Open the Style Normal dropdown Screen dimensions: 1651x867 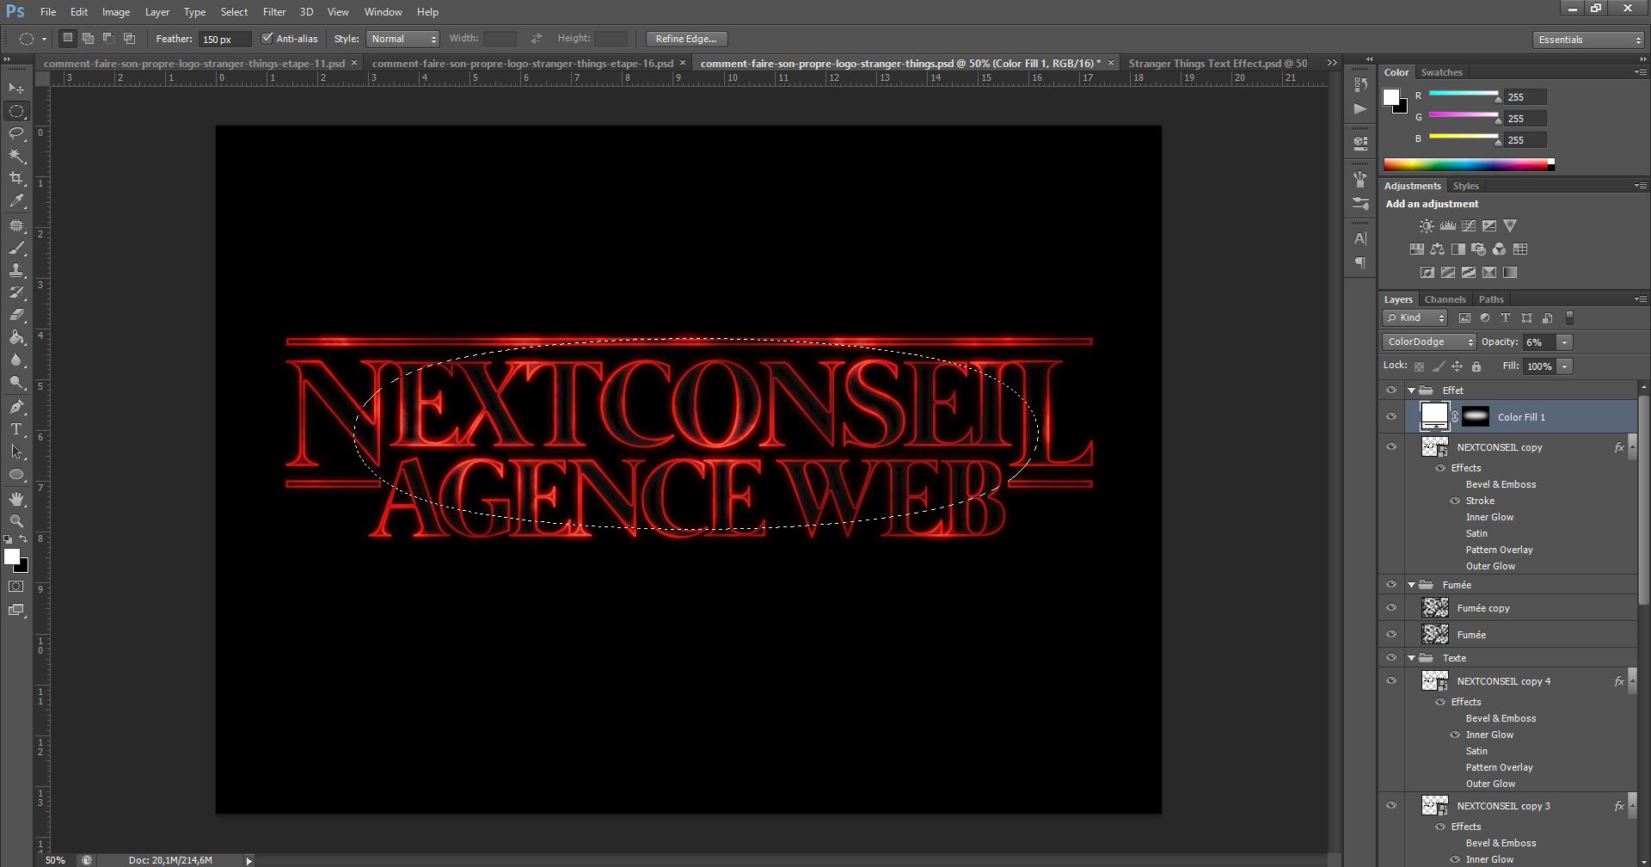(402, 39)
